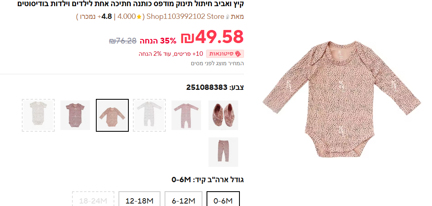Select the dotted baby shoes color variant
Image resolution: width=432 pixels, height=206 pixels.
[223, 115]
